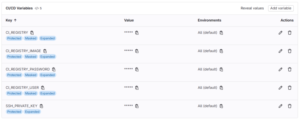Image resolution: width=302 pixels, height=119 pixels.
Task: Copy the environment scope of CI_REGISTRY_PASSWORD
Action: coord(221,69)
